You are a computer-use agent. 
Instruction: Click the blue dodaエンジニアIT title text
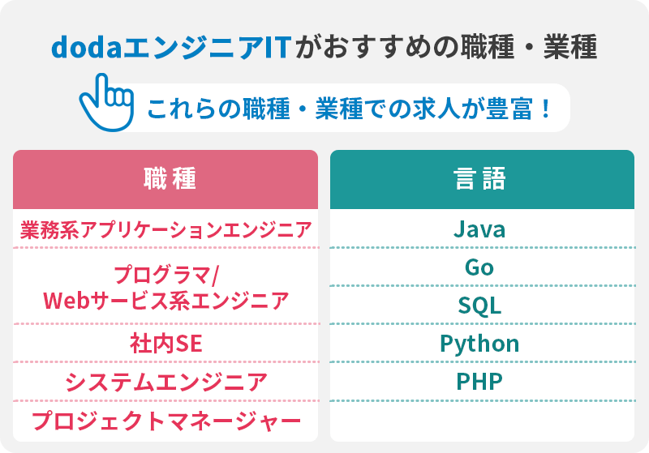point(172,47)
